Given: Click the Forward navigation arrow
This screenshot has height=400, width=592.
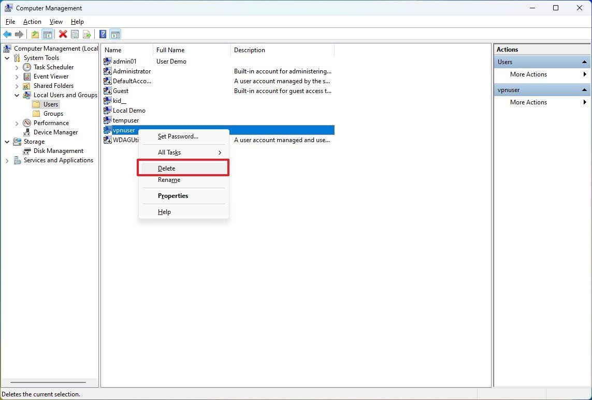Looking at the screenshot, I should [19, 34].
